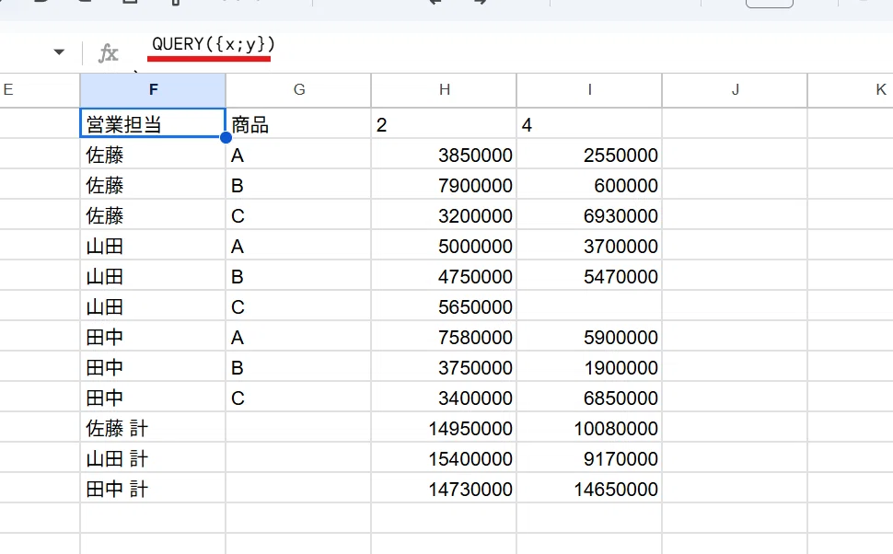Click cell with value 3200000
893x554 pixels.
pyautogui.click(x=445, y=215)
